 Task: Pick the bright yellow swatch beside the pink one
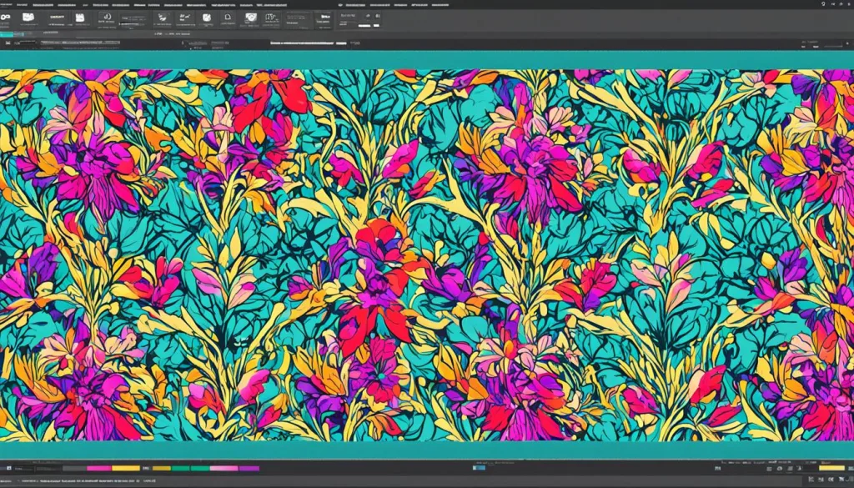coord(127,468)
